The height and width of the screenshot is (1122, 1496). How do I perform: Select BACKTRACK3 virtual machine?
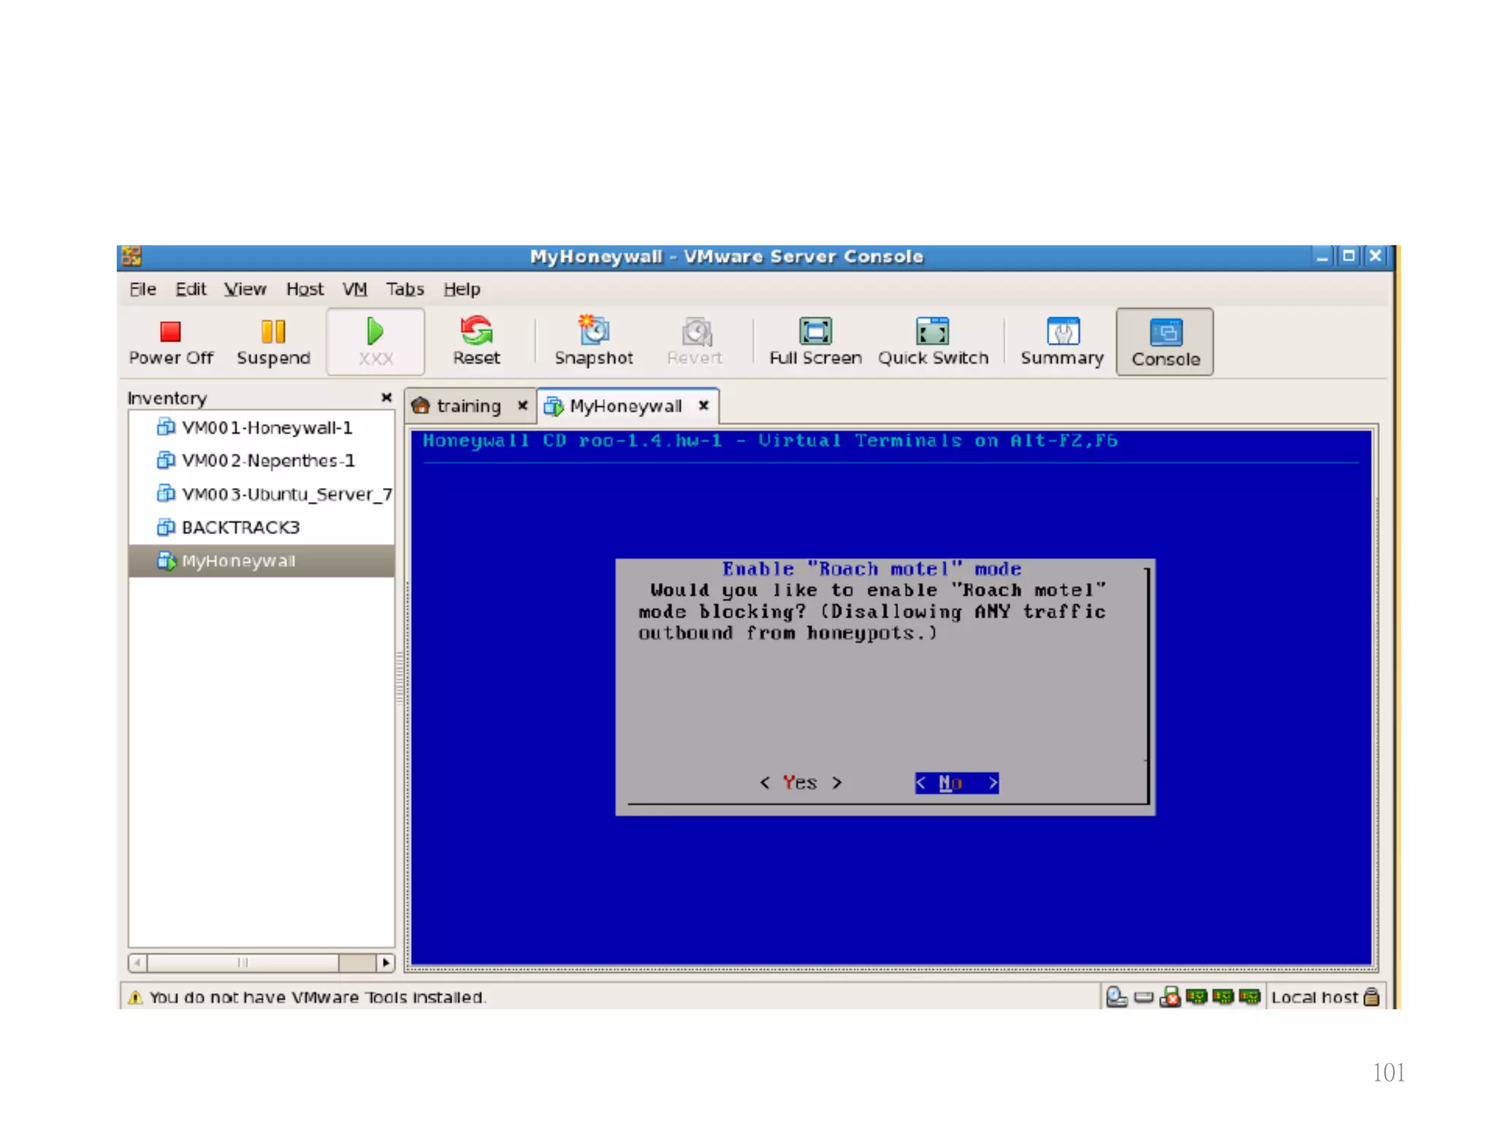click(x=240, y=527)
